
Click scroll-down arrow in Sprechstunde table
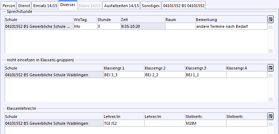point(270,51)
